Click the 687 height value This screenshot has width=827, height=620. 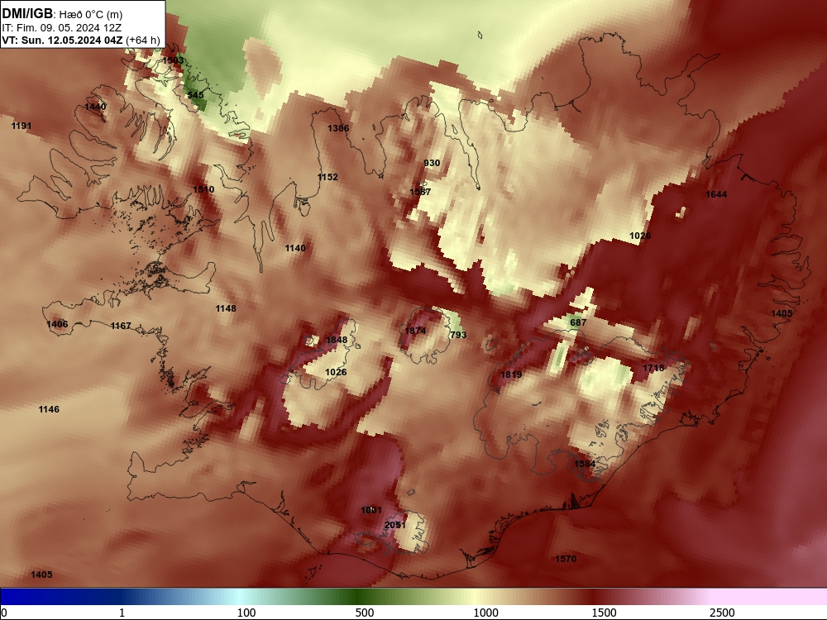tap(578, 322)
